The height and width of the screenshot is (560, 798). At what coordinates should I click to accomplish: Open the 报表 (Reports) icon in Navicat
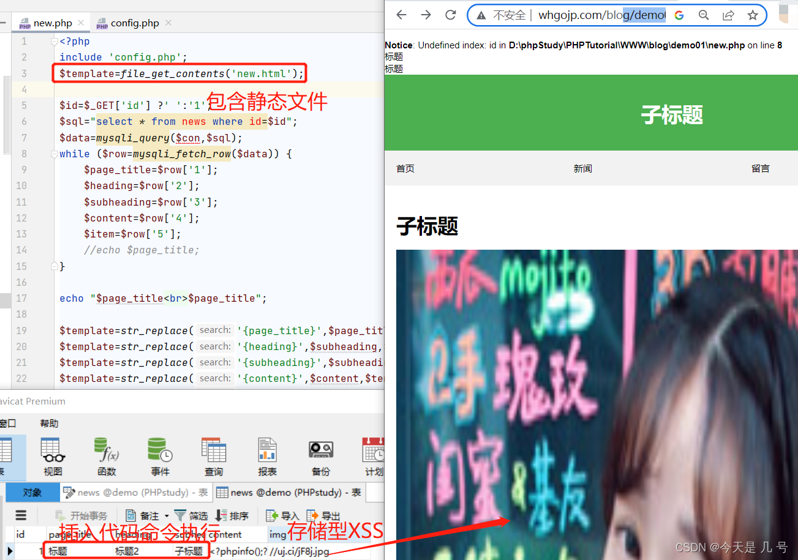click(267, 457)
